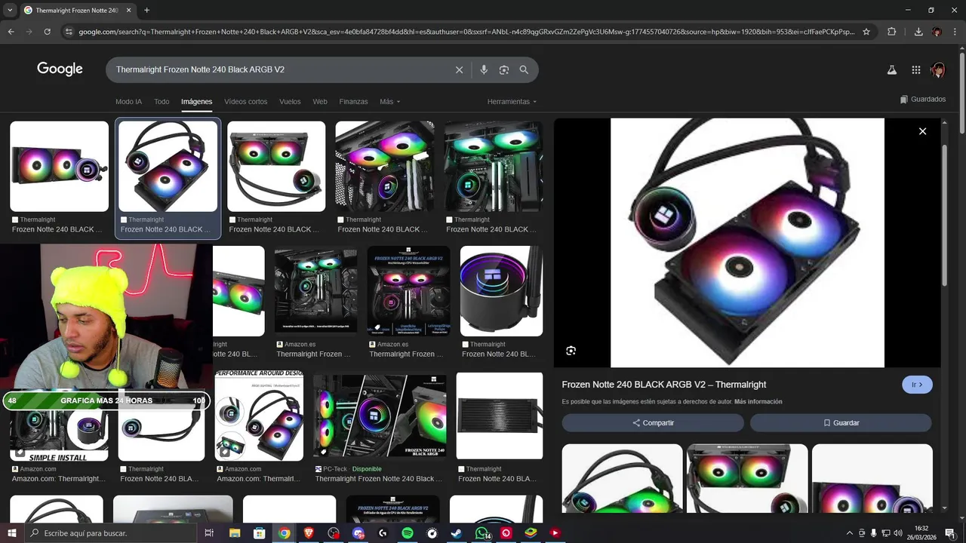Open the Más información copyright link
Screen dimensions: 966x543
[x=758, y=402]
